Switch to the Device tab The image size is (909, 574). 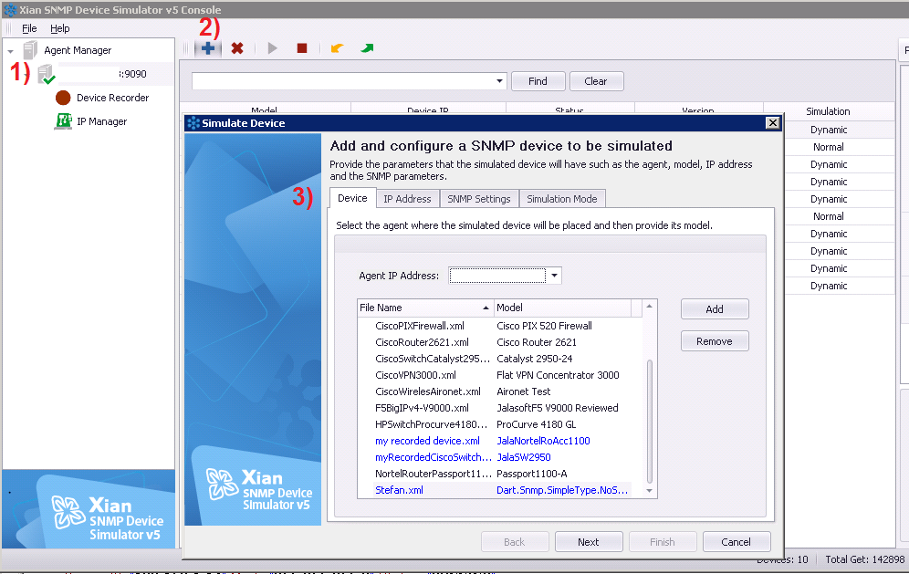(x=352, y=198)
